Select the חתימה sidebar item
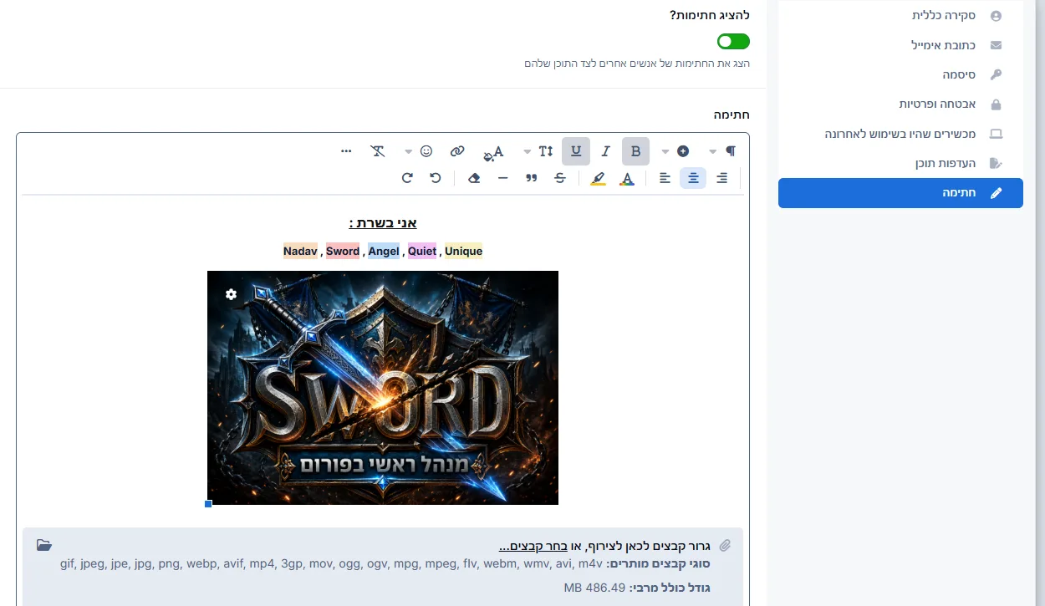This screenshot has height=606, width=1045. (900, 193)
